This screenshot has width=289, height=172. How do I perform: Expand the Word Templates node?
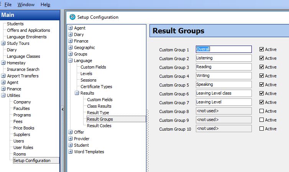pos(71,152)
